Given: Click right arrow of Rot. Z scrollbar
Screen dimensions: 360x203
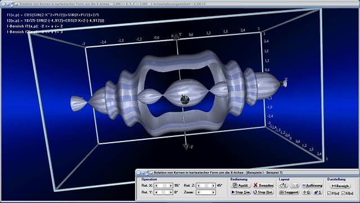Looking at the screenshot, I should 213,186.
